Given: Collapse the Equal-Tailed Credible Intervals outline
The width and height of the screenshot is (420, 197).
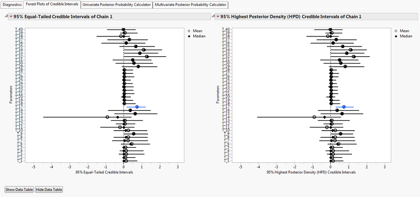Looking at the screenshot, I should (x=6, y=16).
